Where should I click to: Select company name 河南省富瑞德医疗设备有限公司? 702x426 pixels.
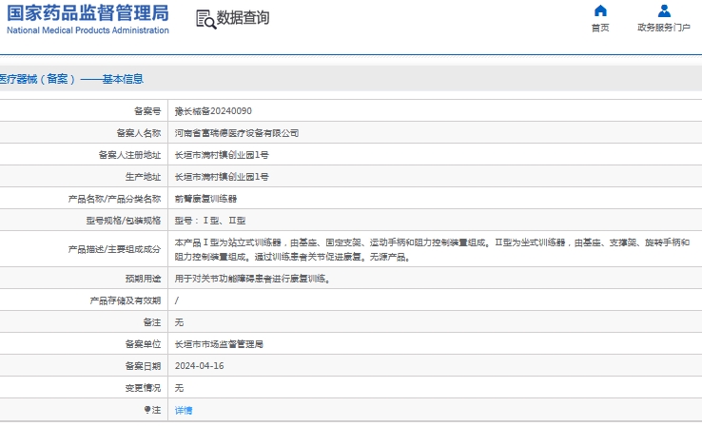[x=237, y=133]
